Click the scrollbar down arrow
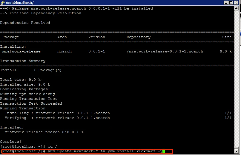 (x=237, y=151)
